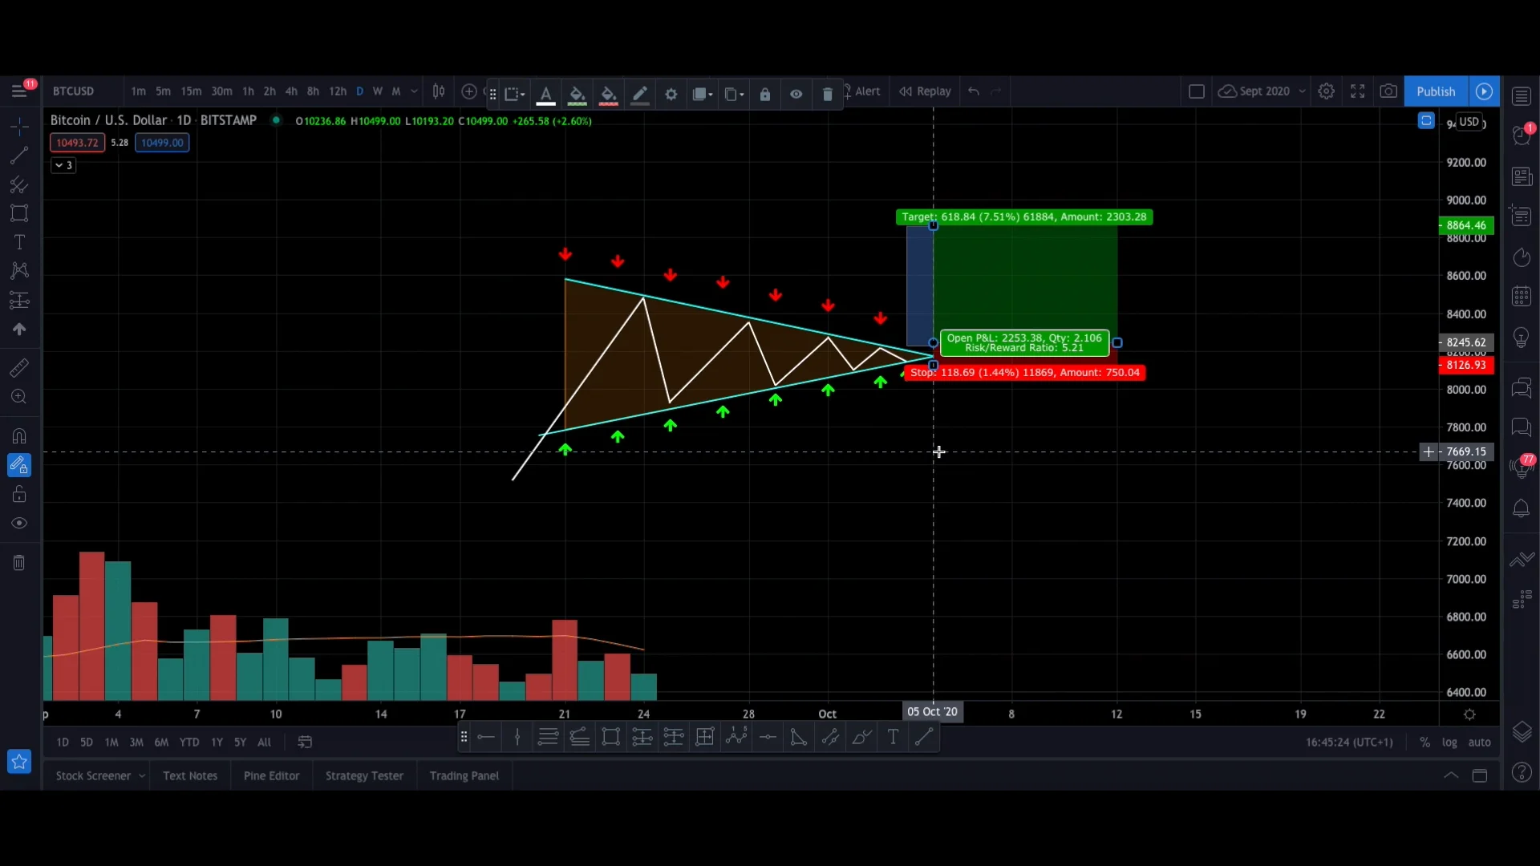Viewport: 1540px width, 866px height.
Task: Open the Sept 2020 publication dropdown
Action: click(x=1300, y=91)
